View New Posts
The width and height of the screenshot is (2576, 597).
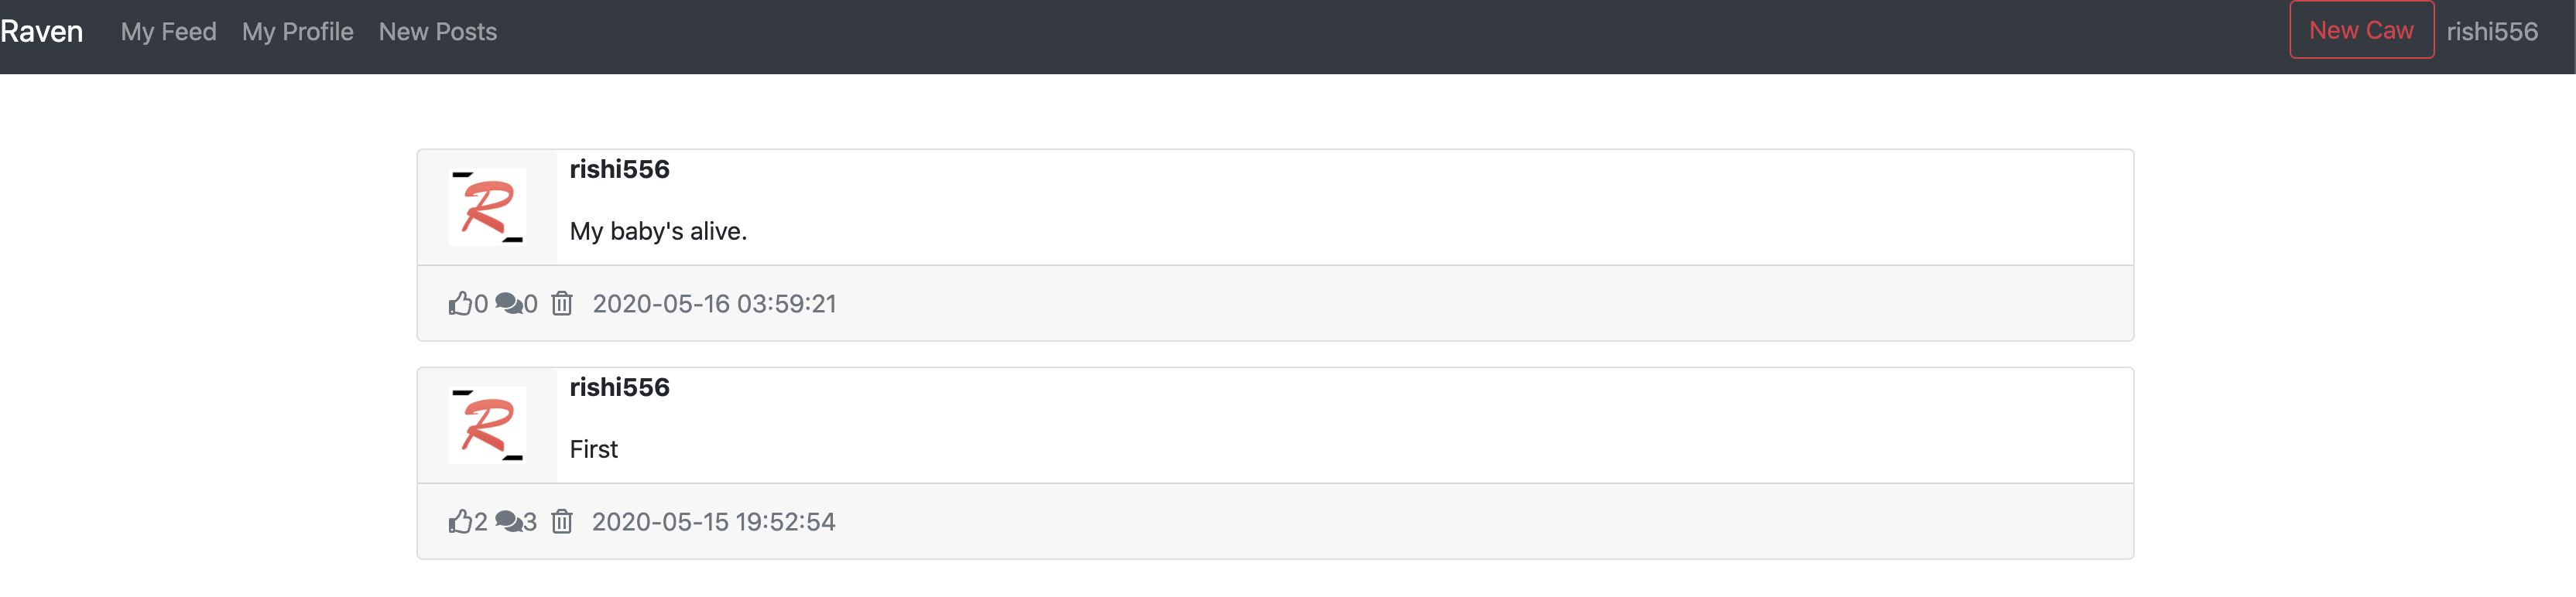438,32
